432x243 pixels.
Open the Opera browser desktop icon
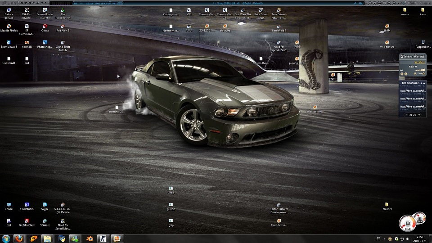[45, 26]
